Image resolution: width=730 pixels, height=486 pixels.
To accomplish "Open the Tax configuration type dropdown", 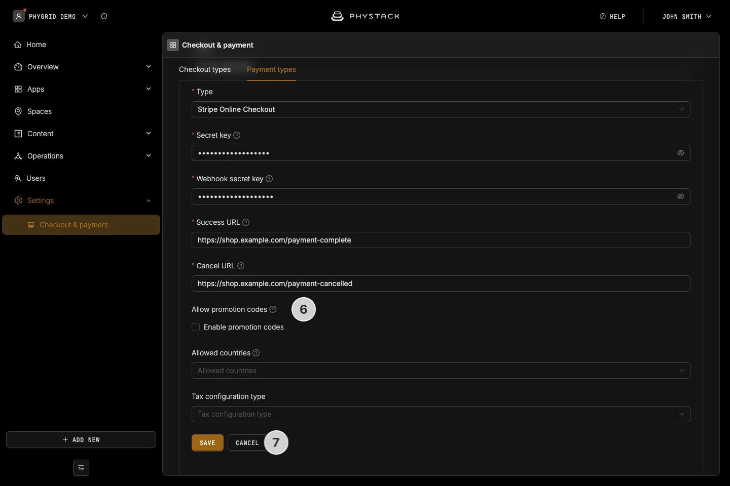I will (441, 414).
